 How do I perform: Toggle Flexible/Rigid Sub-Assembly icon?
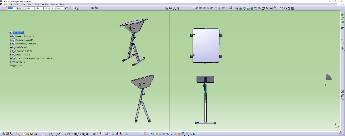click(223, 8)
